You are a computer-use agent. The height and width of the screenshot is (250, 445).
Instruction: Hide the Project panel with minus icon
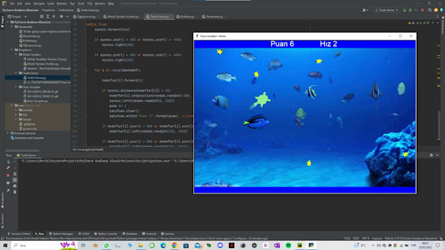(x=67, y=17)
